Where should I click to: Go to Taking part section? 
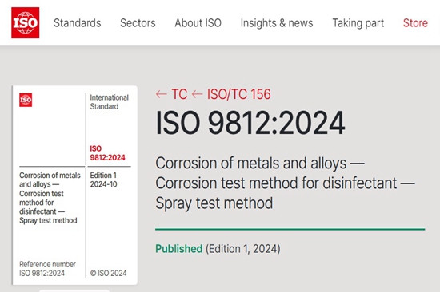pyautogui.click(x=358, y=23)
